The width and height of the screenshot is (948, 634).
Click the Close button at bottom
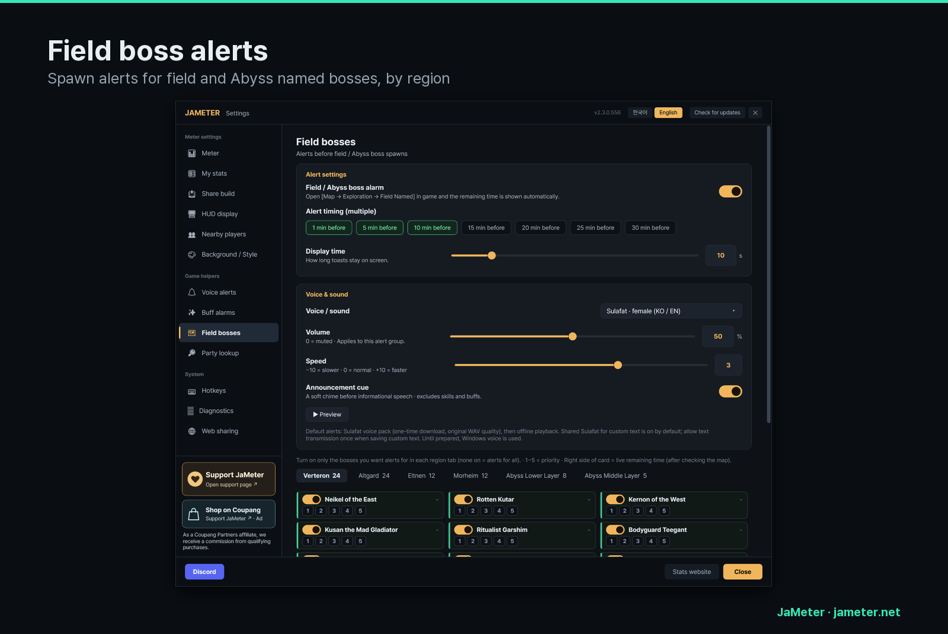742,572
